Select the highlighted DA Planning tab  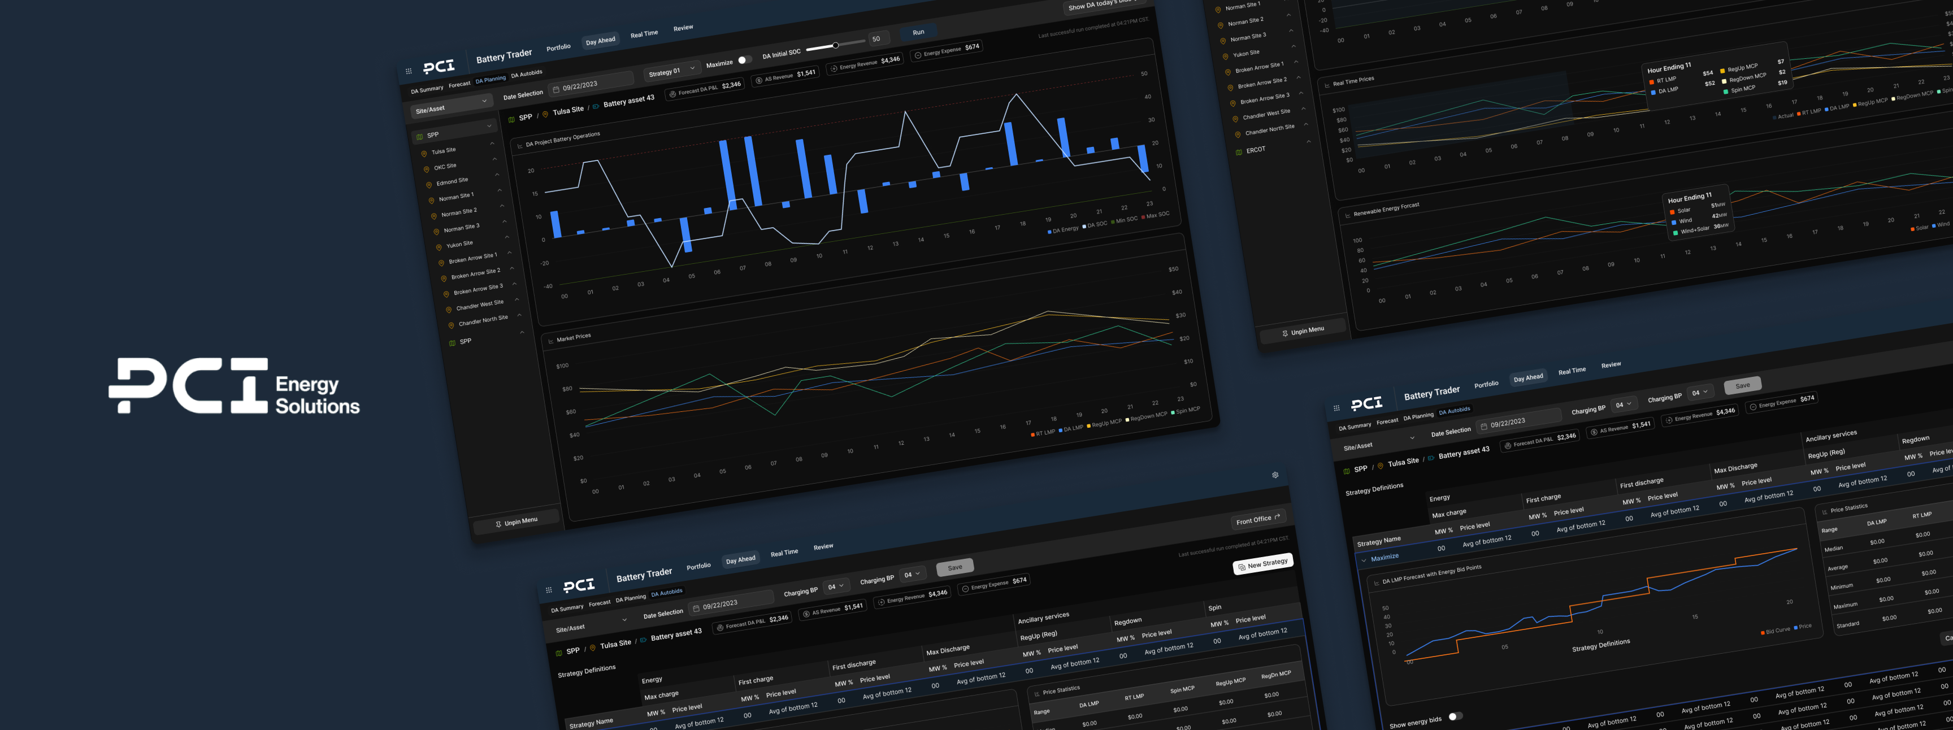pyautogui.click(x=491, y=80)
